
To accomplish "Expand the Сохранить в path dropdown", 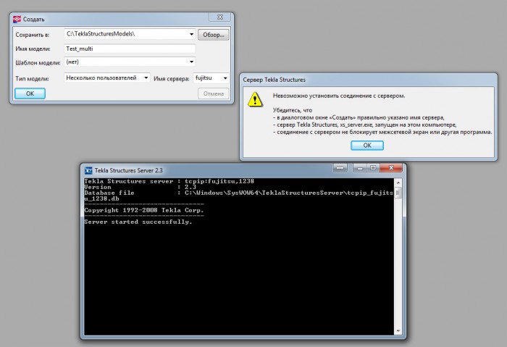I will [x=191, y=34].
